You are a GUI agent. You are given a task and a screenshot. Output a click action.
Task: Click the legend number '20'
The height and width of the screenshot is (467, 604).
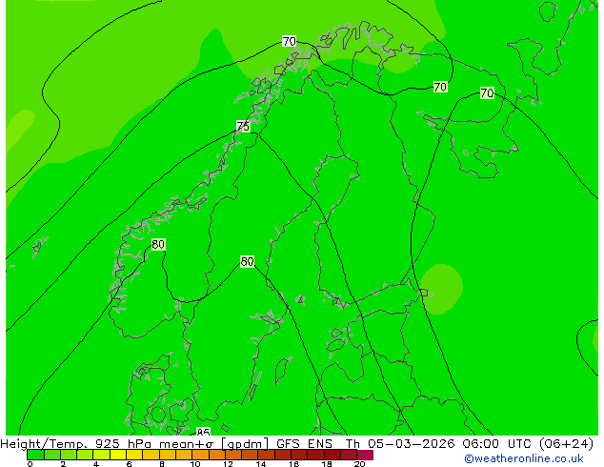[x=359, y=464]
